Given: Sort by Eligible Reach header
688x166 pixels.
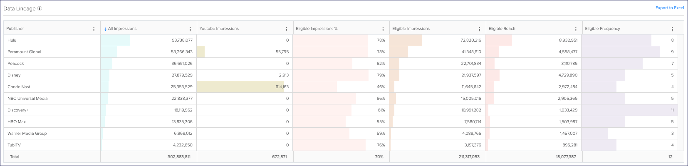Looking at the screenshot, I should coord(502,29).
